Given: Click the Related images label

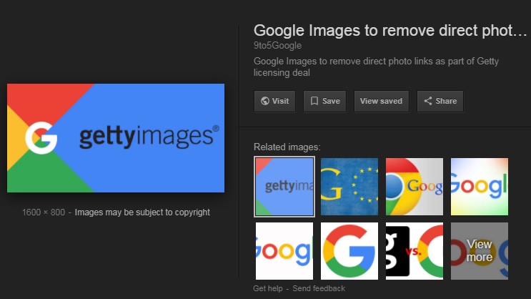Looking at the screenshot, I should pos(287,147).
